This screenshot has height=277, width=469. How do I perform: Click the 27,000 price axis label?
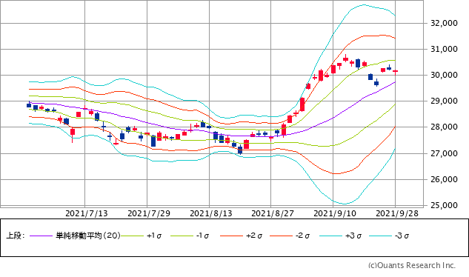pos(444,153)
